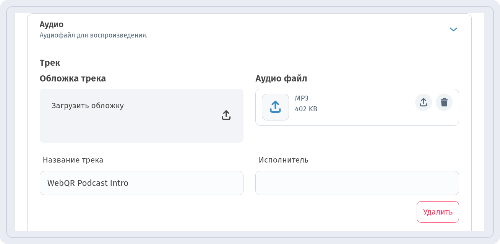This screenshot has height=244, width=500.
Task: Click the Аудио section title
Action: (x=52, y=24)
